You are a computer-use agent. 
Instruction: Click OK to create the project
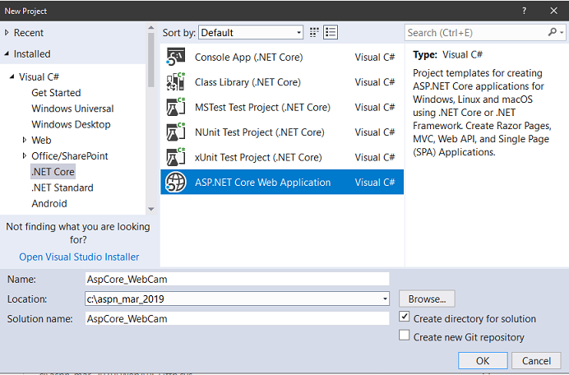click(483, 360)
